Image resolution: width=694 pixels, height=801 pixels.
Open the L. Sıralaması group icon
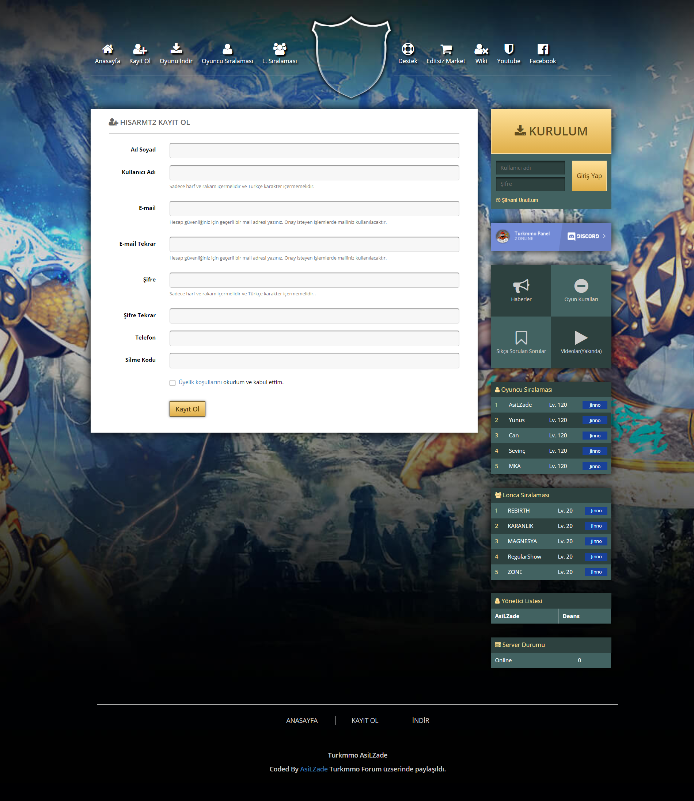pyautogui.click(x=280, y=49)
